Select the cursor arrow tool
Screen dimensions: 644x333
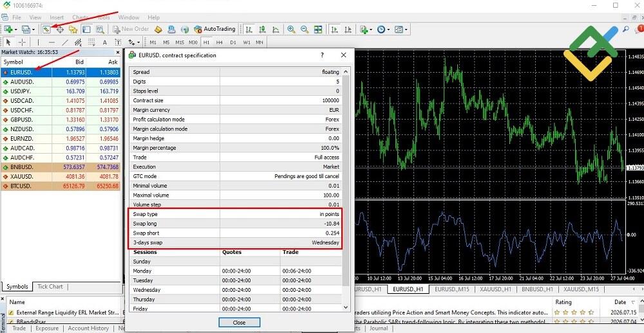pos(8,42)
